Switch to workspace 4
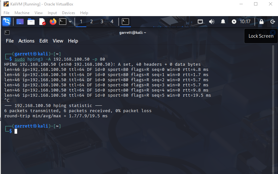The height and width of the screenshot is (174, 278). (x=112, y=22)
